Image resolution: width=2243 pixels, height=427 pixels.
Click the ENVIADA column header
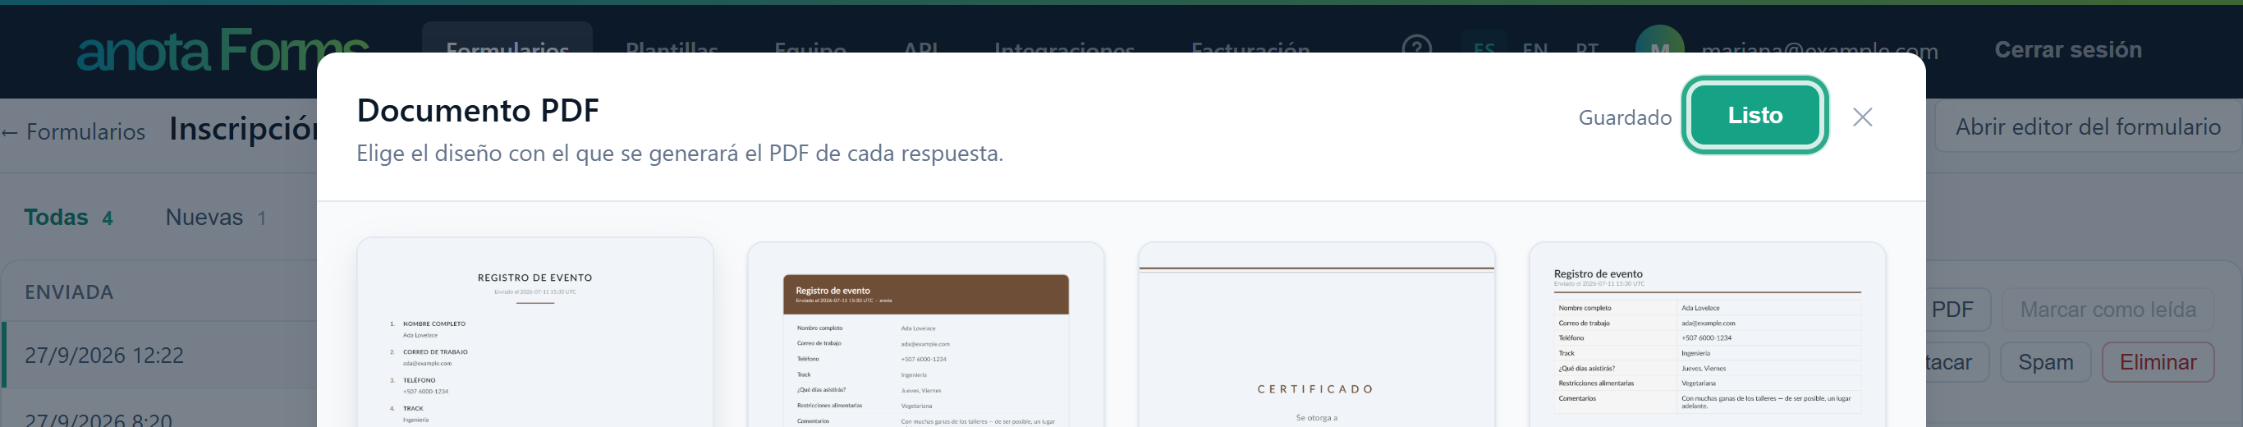(69, 292)
